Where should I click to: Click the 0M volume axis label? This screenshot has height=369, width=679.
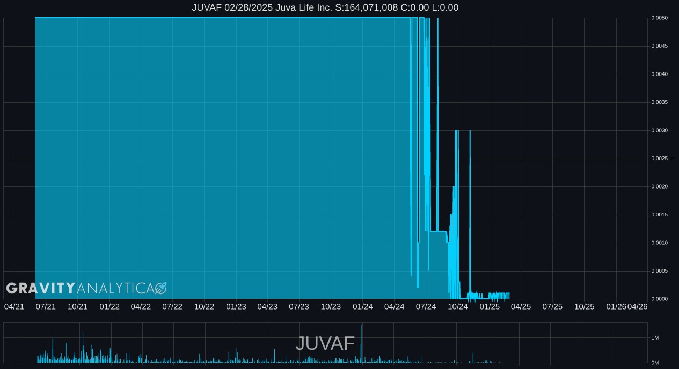point(655,363)
